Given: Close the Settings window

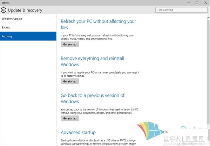Looking at the screenshot, I should 205,3.
